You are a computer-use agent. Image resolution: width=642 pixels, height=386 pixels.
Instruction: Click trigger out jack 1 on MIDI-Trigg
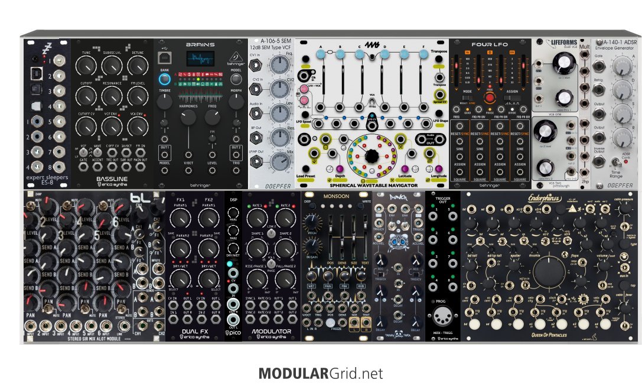click(x=432, y=216)
